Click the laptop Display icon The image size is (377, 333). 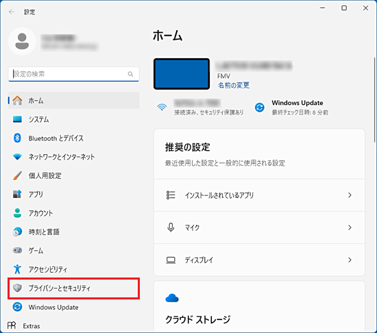tap(171, 260)
